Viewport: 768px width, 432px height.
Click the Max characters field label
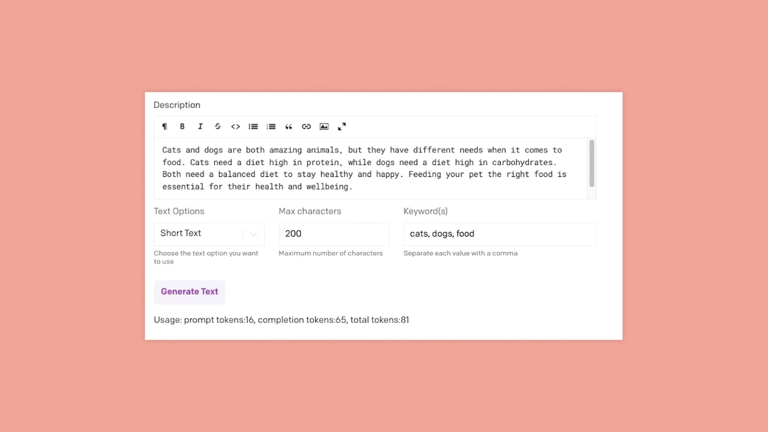[310, 211]
